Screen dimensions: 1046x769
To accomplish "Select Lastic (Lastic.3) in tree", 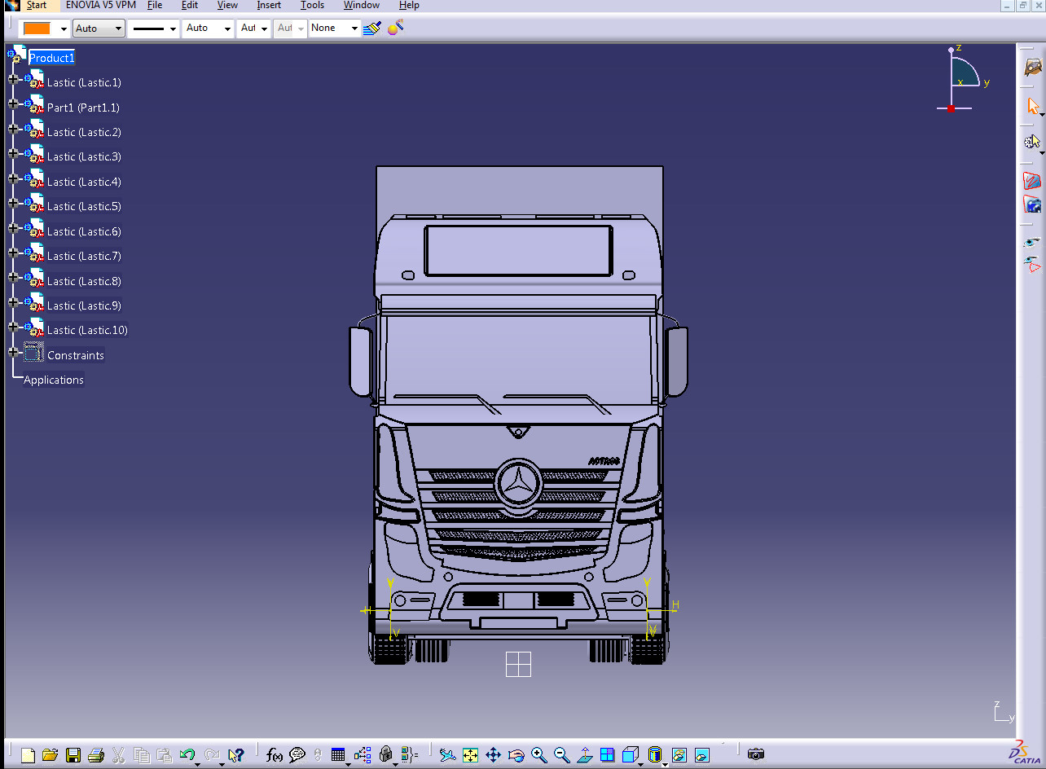I will coord(84,156).
